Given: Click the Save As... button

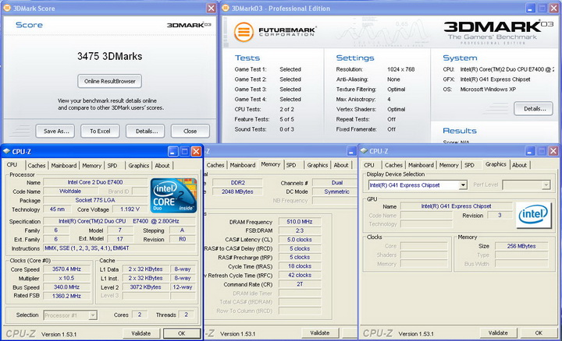Looking at the screenshot, I should 55,131.
